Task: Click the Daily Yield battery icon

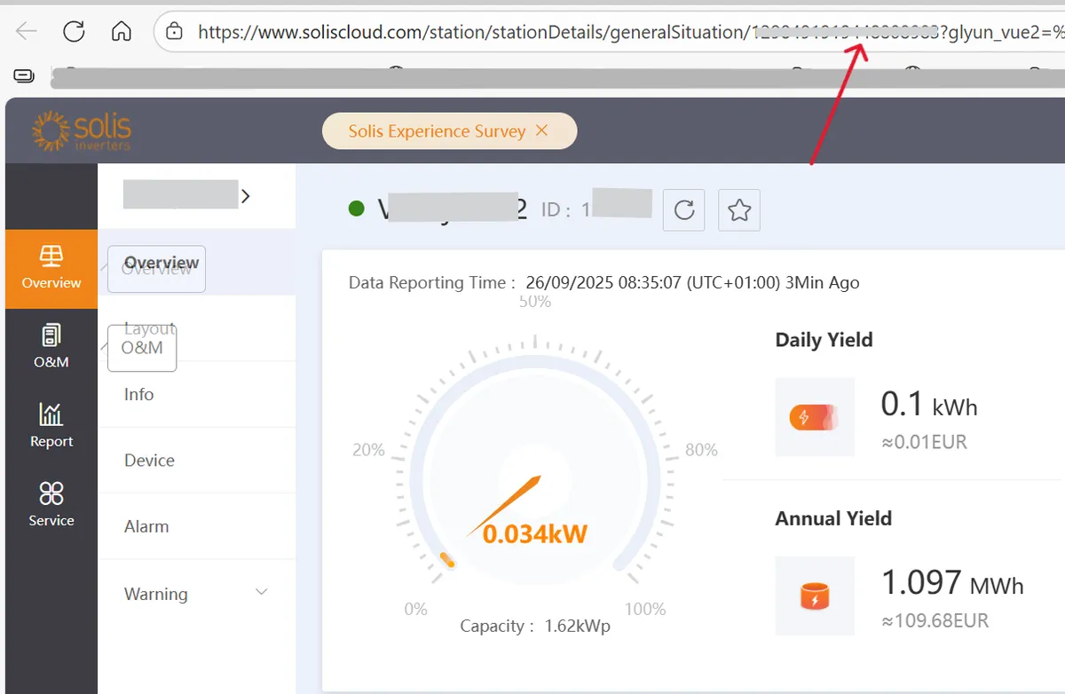Action: [815, 417]
